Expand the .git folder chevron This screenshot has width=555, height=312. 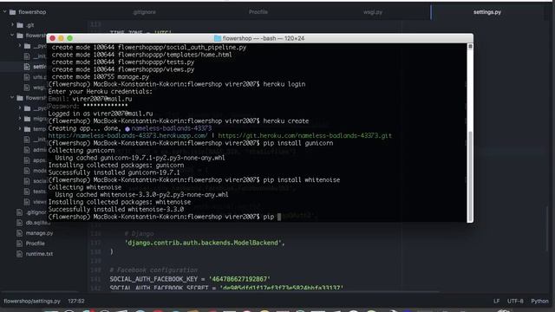tap(12, 25)
